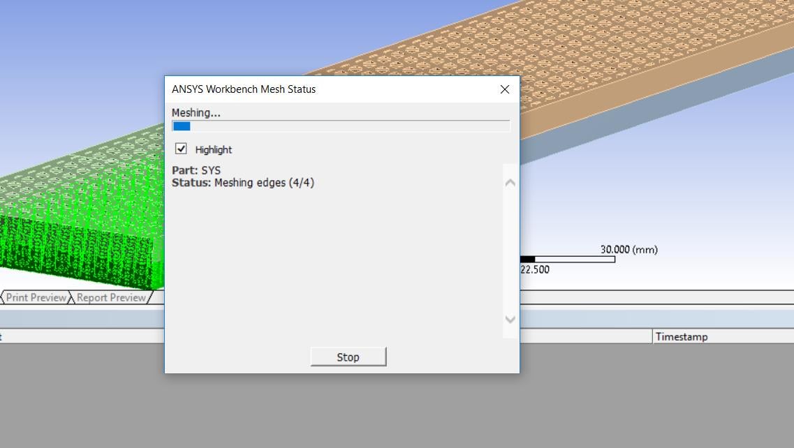
Task: Click the 22.500 scale value
Action: pos(535,270)
